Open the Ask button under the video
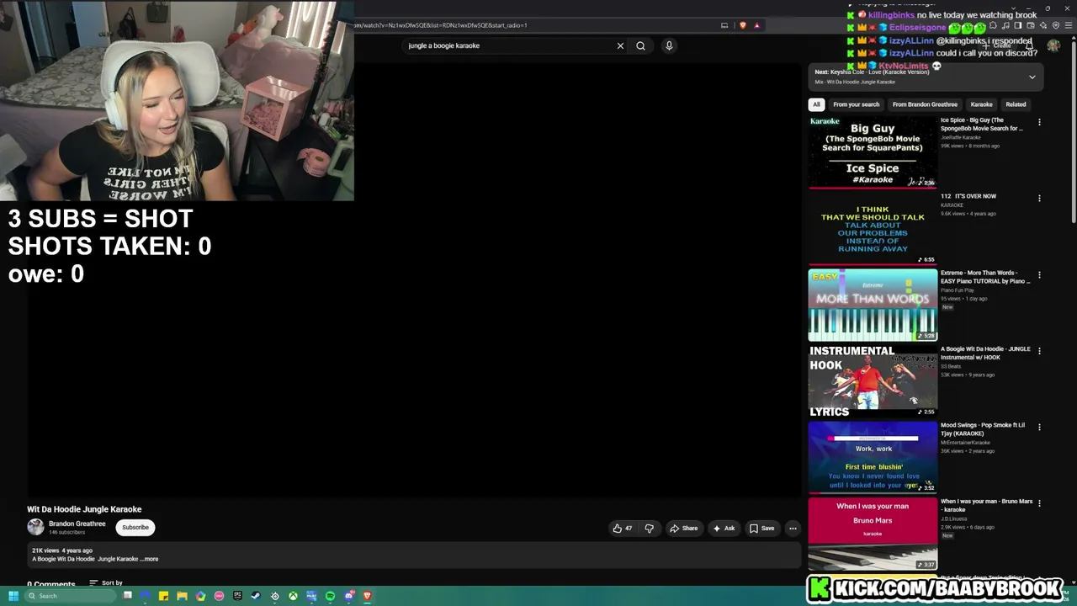The height and width of the screenshot is (606, 1077). (724, 529)
